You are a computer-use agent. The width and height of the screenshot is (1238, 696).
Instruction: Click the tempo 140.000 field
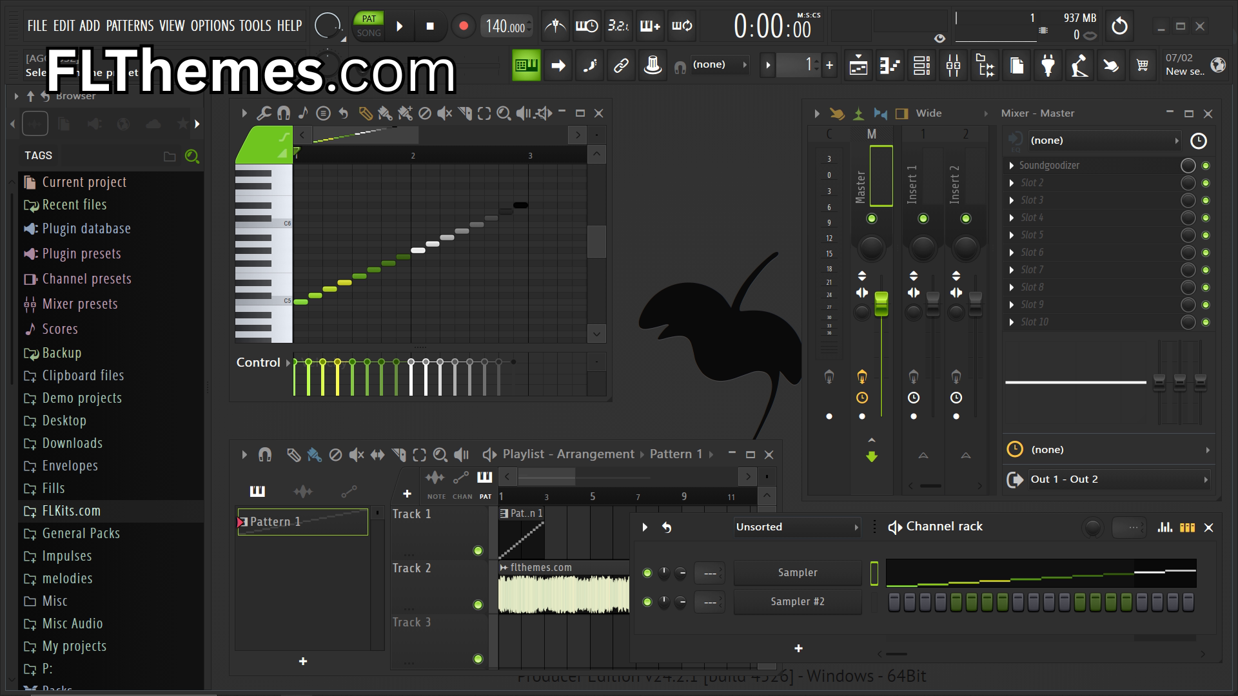pos(506,26)
